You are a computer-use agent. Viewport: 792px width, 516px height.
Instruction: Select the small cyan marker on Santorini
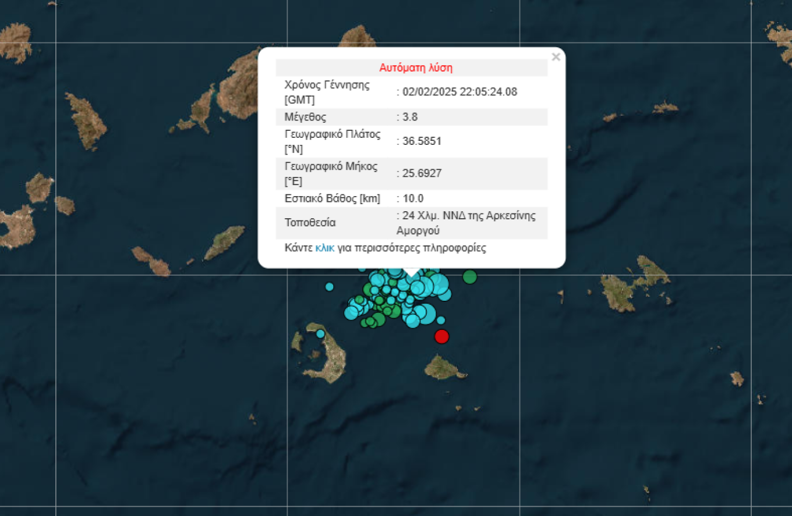coord(320,334)
